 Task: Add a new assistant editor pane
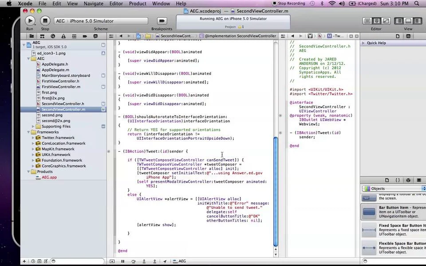coord(351,36)
